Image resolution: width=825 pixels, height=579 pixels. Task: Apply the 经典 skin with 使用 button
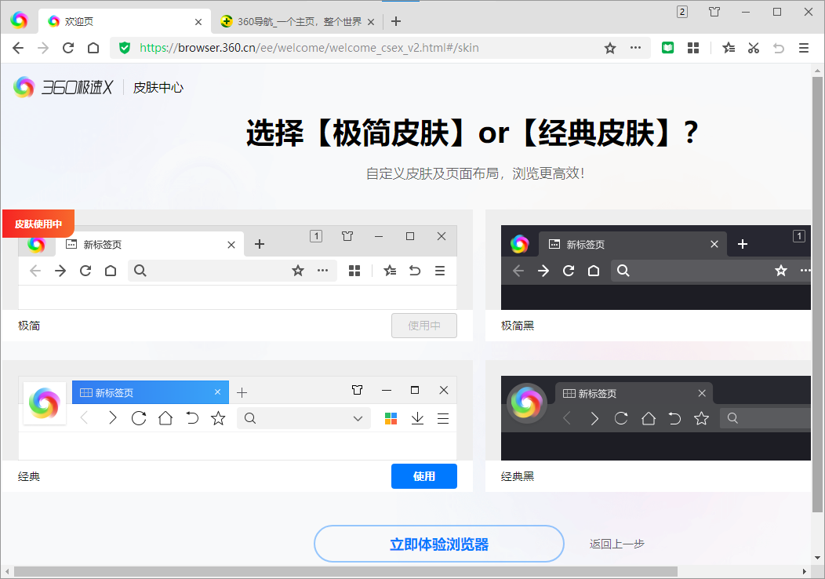424,476
